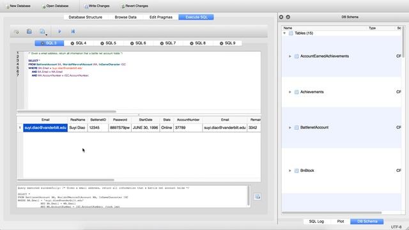Switch to the SQL Log tab

pos(316,222)
